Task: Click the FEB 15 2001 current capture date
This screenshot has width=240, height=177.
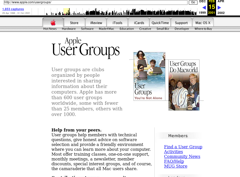Action: click(212, 7)
